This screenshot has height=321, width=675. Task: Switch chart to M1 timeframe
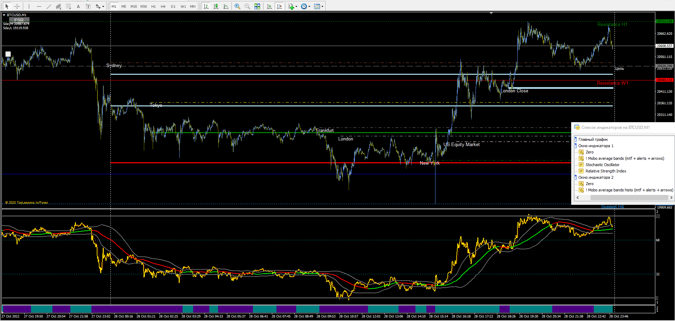114,6
